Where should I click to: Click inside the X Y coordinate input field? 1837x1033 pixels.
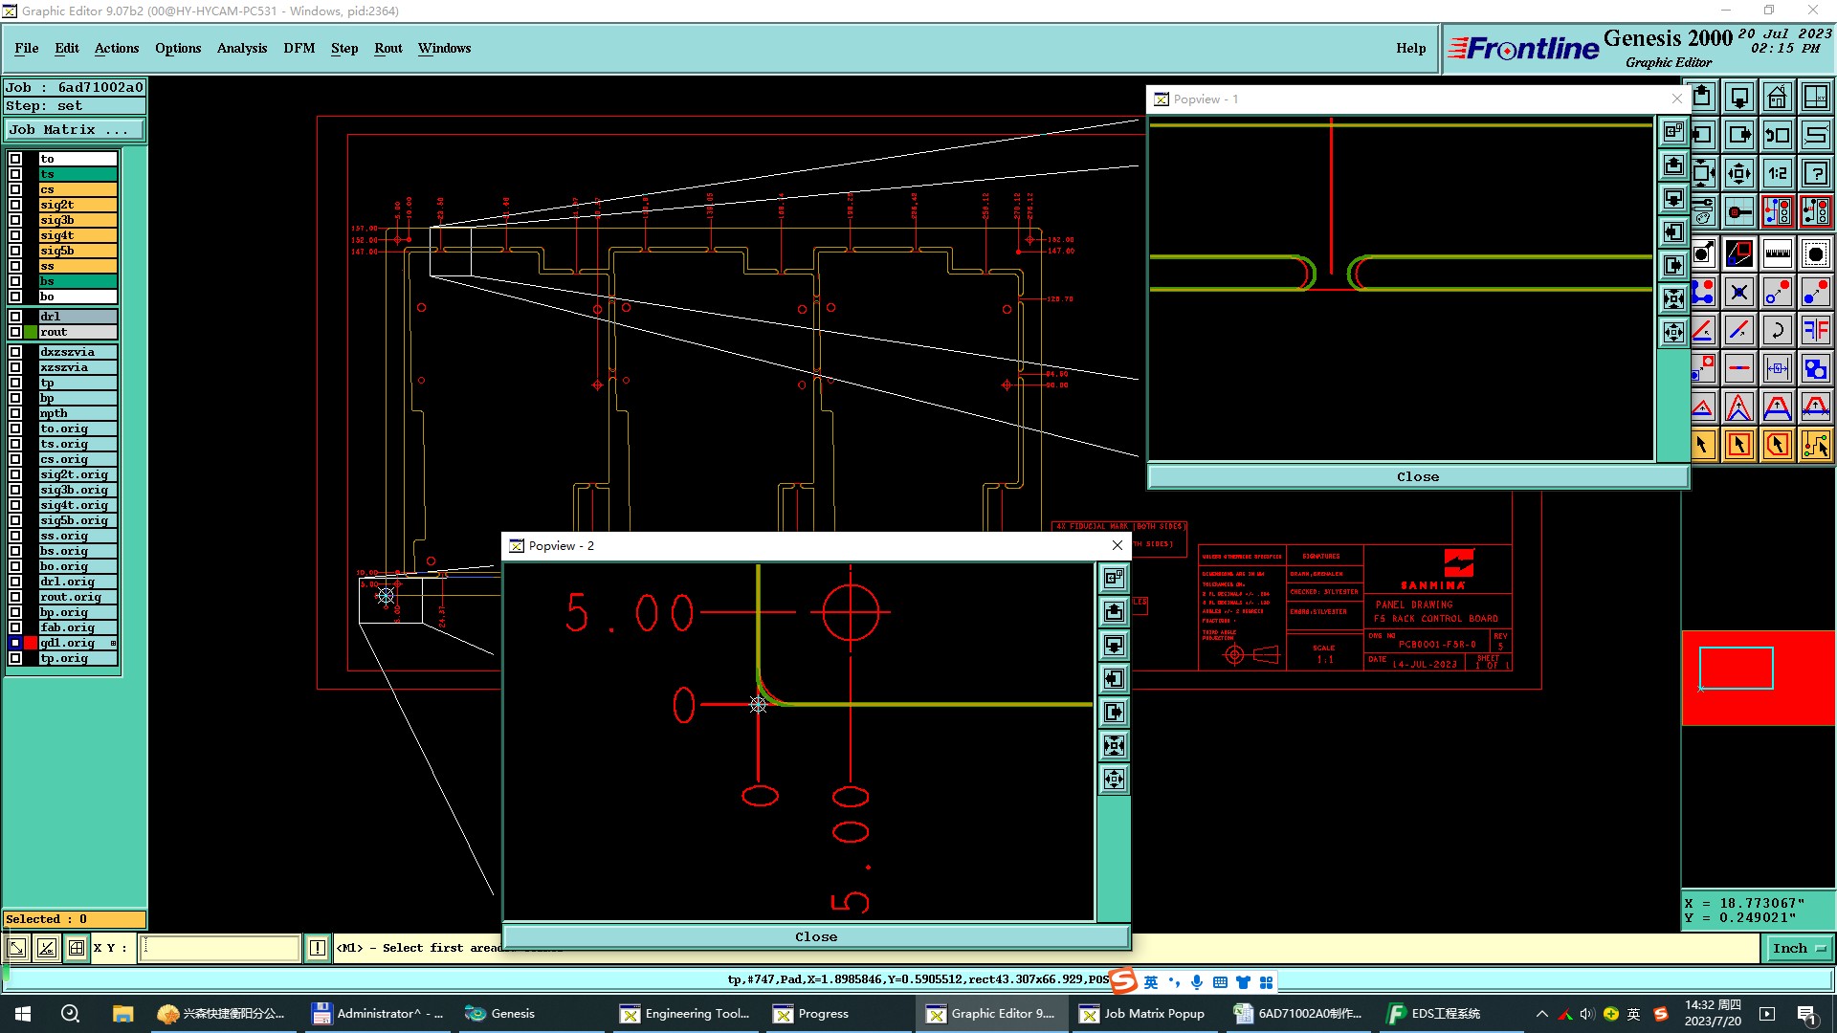click(220, 948)
